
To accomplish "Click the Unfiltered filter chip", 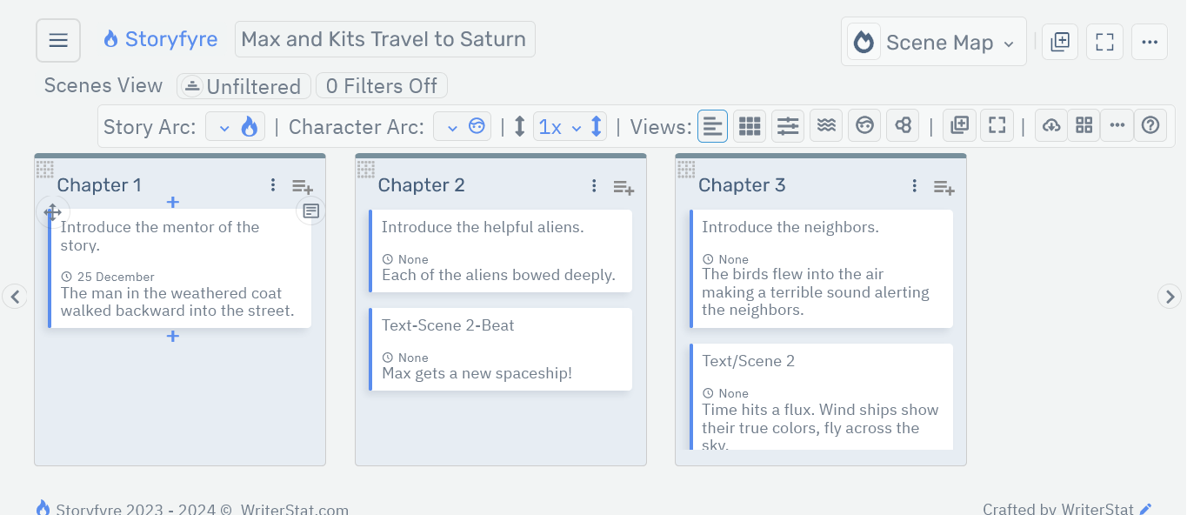I will 243,86.
